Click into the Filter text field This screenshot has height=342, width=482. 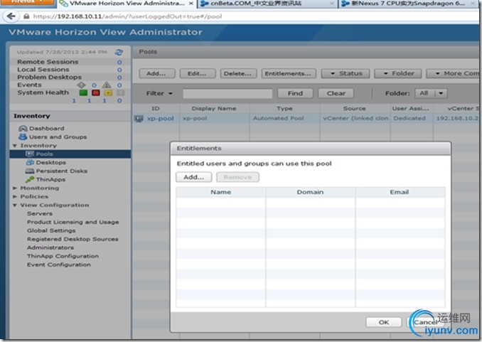pos(227,93)
